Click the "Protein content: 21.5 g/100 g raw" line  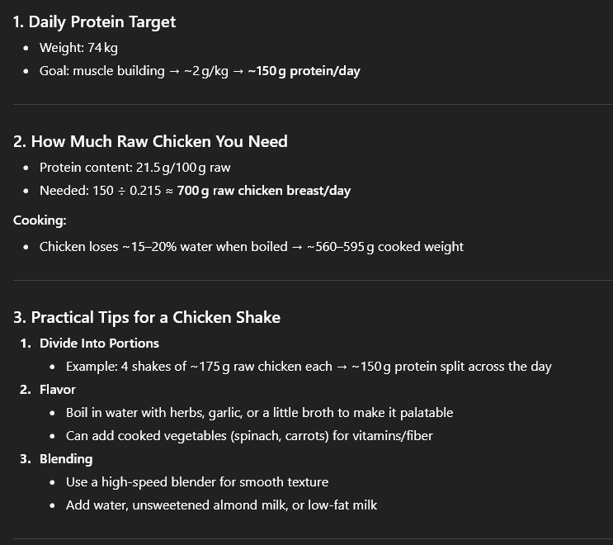coord(134,168)
